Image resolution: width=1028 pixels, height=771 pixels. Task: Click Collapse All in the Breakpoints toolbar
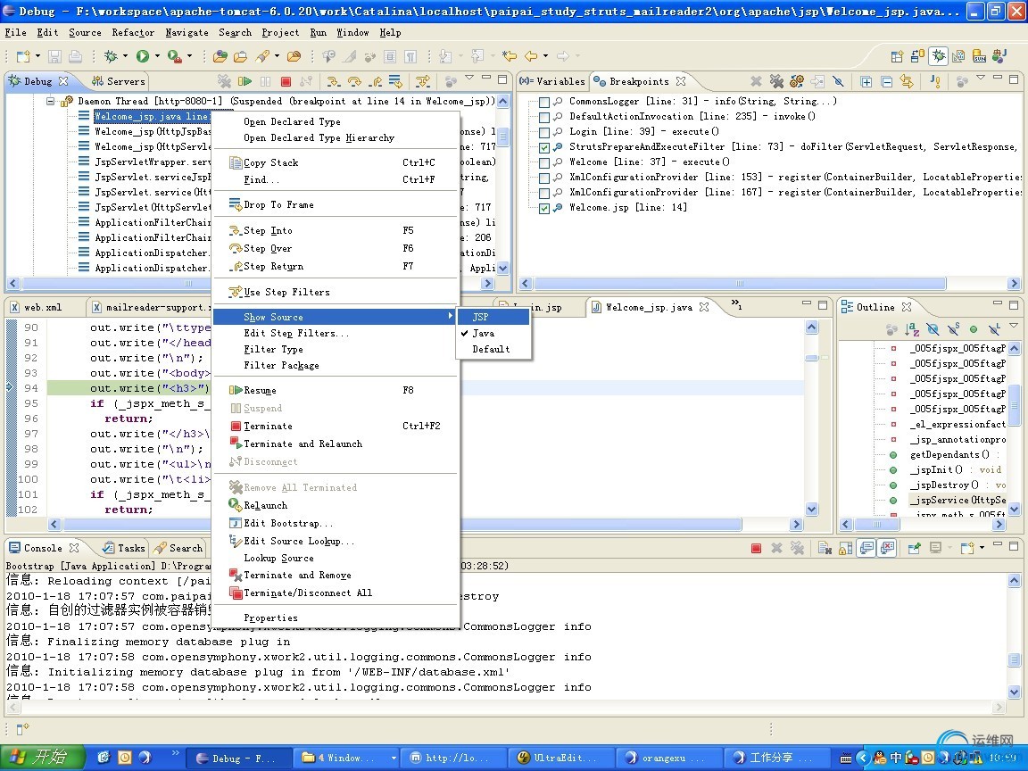pos(887,81)
